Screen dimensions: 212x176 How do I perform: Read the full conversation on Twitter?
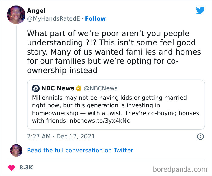point(80,150)
